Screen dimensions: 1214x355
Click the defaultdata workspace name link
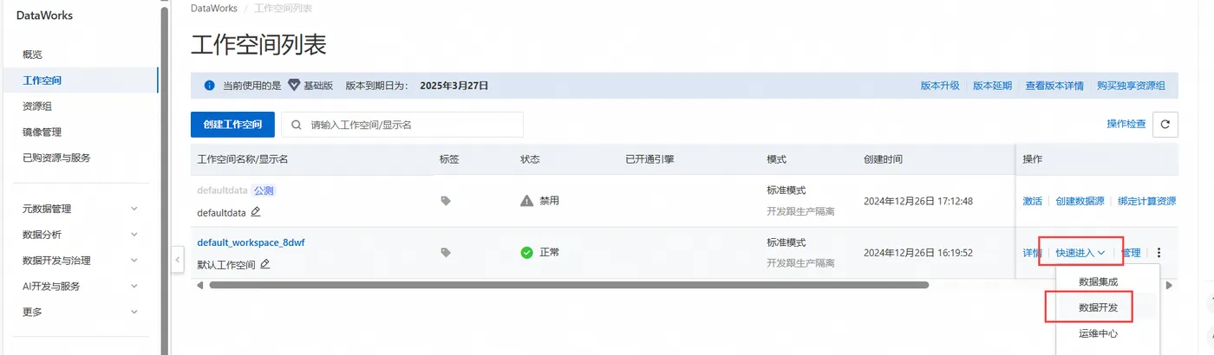(x=222, y=190)
